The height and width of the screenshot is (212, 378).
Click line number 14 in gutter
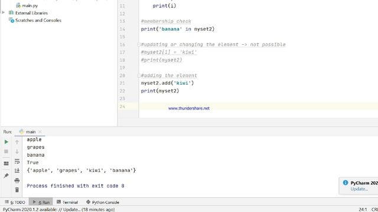[122, 29]
